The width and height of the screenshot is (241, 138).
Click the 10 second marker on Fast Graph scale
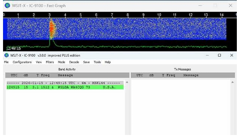coord(159,15)
